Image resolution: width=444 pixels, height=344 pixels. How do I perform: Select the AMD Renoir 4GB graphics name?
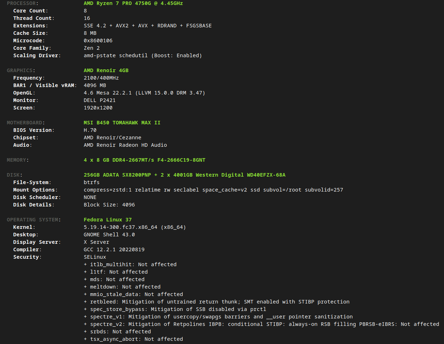coord(106,71)
